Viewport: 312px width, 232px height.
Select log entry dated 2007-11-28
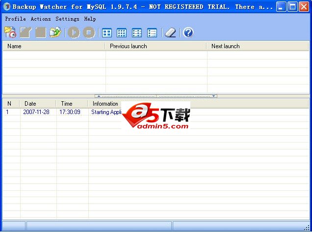tap(36, 112)
